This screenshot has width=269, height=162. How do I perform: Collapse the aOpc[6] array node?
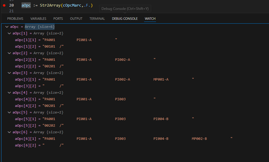[9, 132]
